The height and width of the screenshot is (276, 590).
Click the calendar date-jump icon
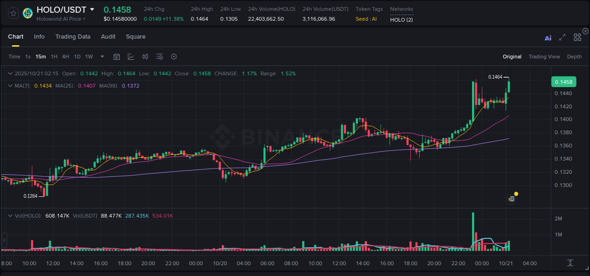click(x=117, y=57)
